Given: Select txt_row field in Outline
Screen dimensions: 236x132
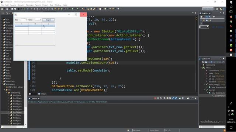Looking at the screenshot, I should (x=212, y=76).
